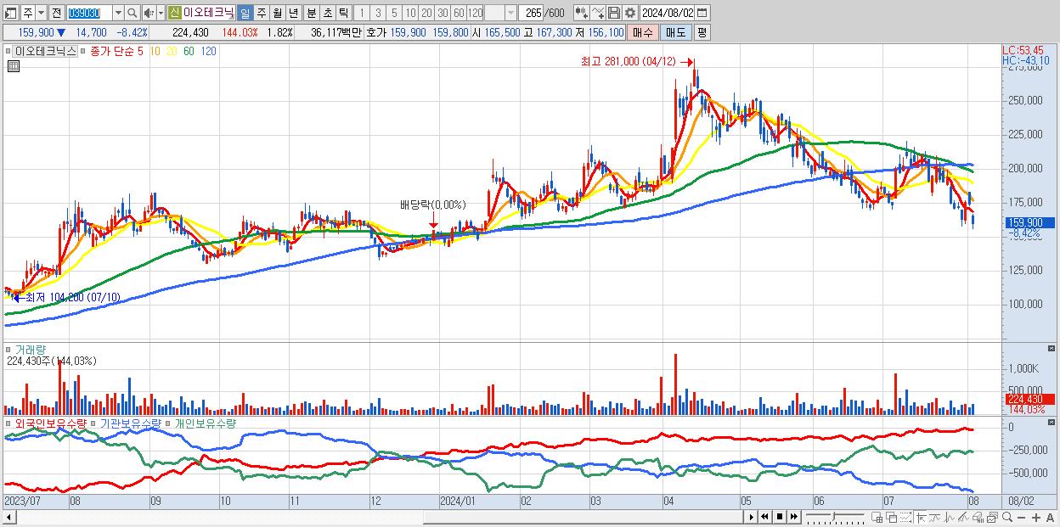Click the crosshair cursor tool icon
The image size is (1060, 527).
pos(921,518)
